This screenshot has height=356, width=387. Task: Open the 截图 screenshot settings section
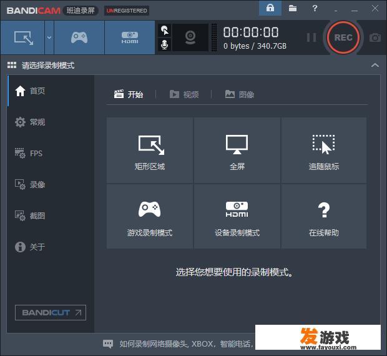point(51,215)
